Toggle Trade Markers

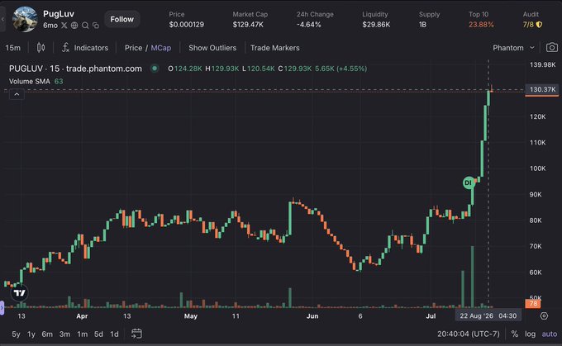click(x=275, y=48)
